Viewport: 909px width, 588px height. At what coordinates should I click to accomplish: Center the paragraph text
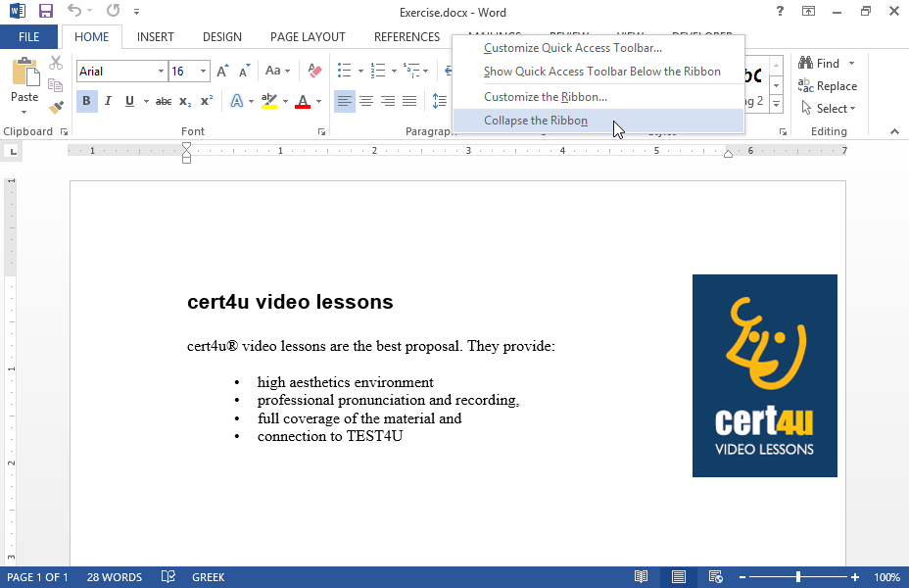(x=365, y=102)
